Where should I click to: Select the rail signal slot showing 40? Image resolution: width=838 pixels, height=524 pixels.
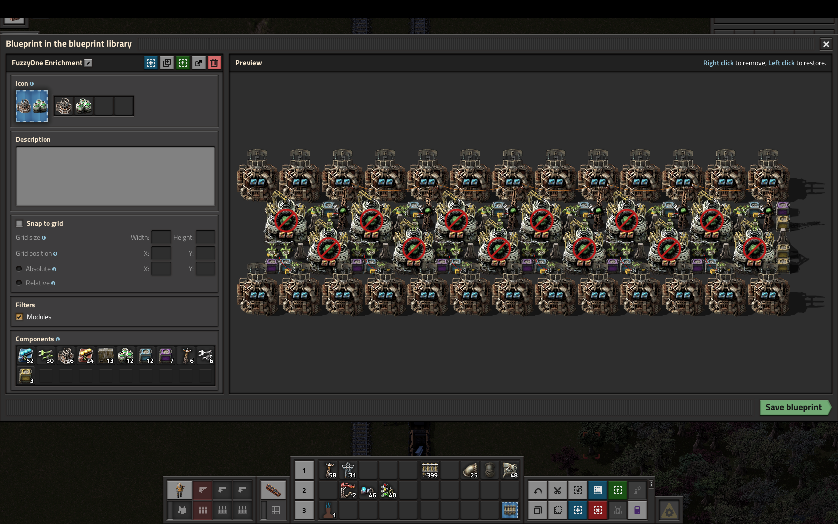[x=389, y=490]
